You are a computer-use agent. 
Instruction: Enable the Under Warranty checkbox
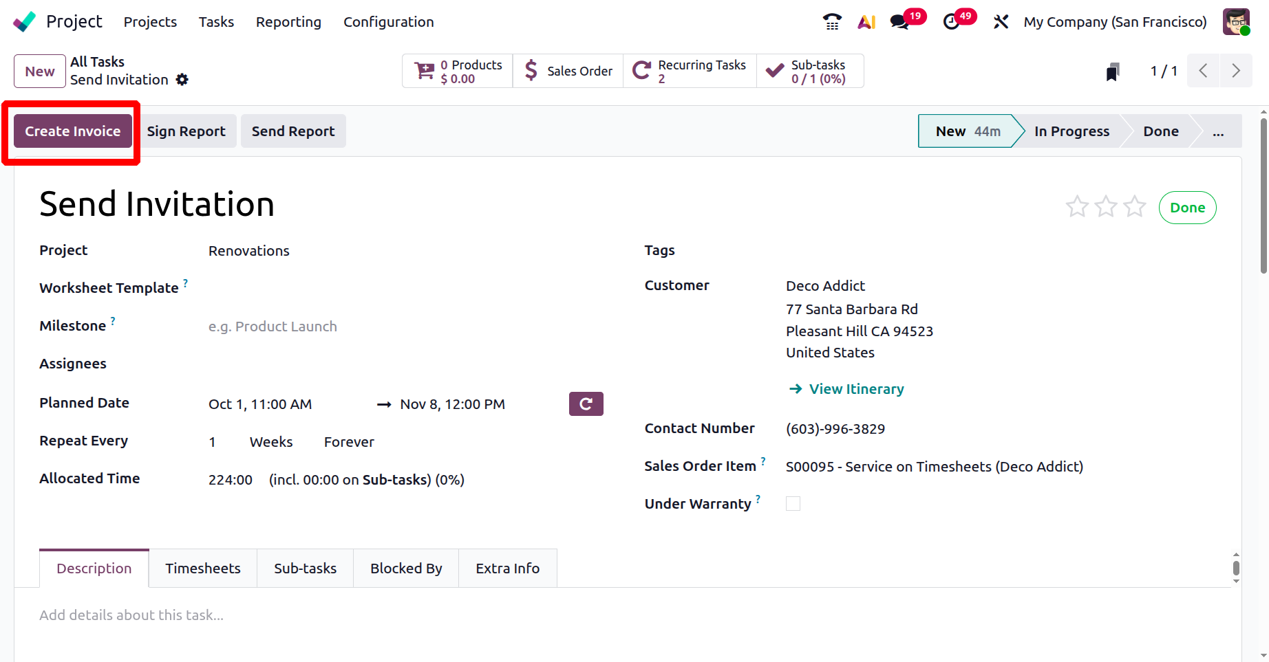793,504
